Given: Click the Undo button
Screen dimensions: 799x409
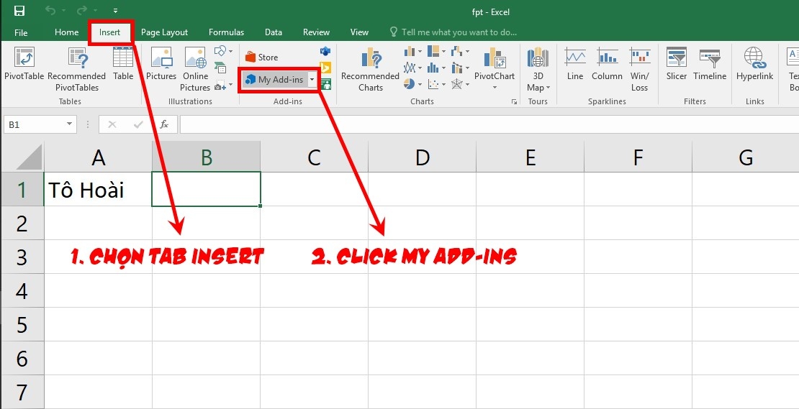Looking at the screenshot, I should 50,10.
